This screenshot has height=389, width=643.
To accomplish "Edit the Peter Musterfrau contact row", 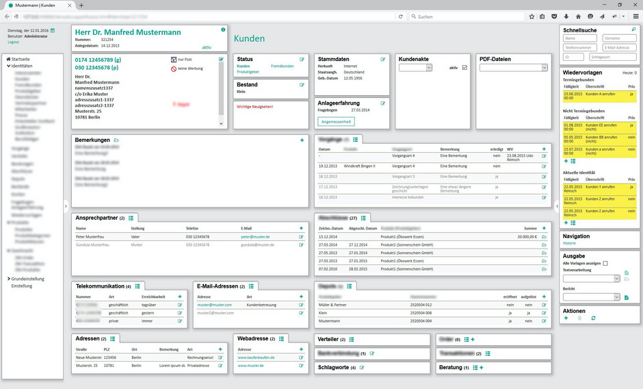I will coord(301,237).
